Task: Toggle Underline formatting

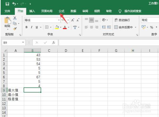Action: point(37,27)
